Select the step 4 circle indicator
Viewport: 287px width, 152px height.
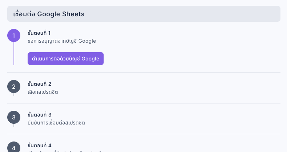click(14, 147)
